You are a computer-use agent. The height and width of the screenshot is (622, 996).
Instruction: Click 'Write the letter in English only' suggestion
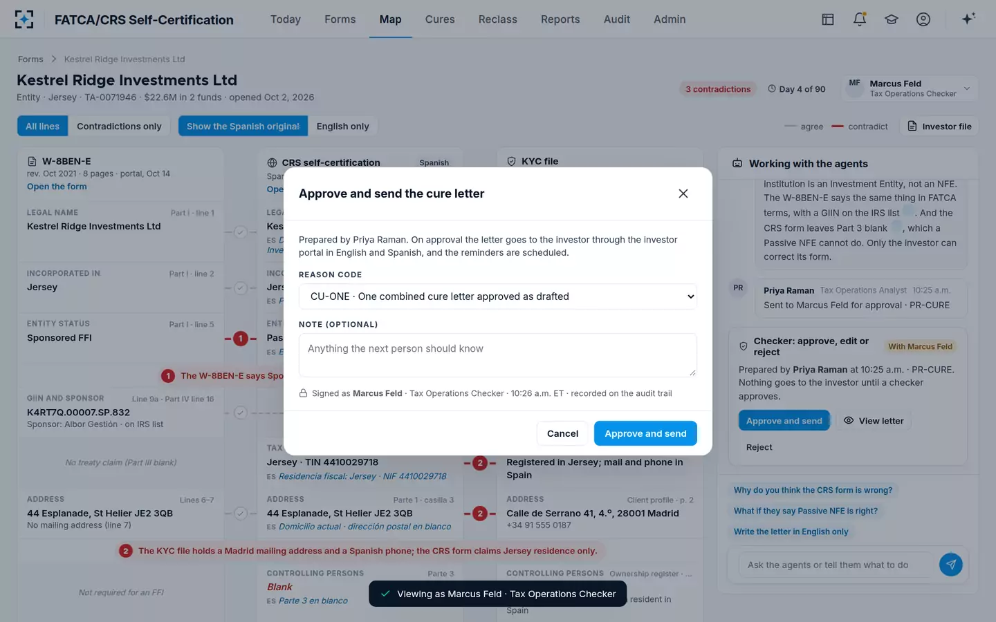pos(791,531)
